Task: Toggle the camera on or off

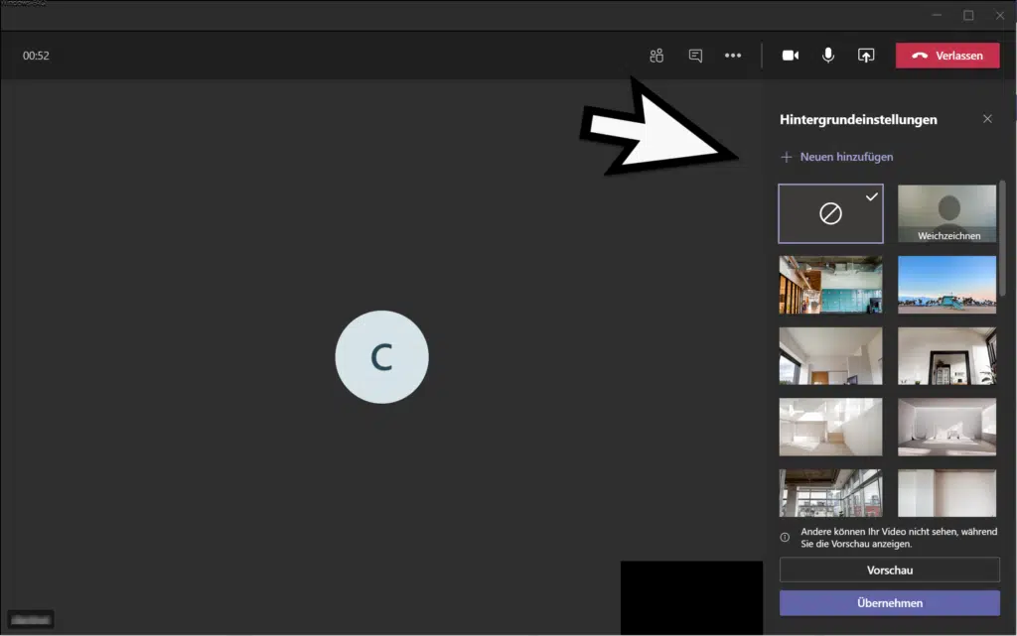Action: [x=790, y=56]
